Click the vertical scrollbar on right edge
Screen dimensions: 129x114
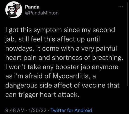[127, 45]
